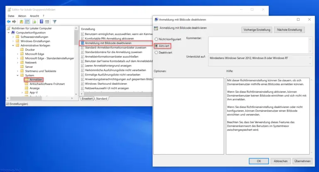Click the Forward arrow in toolbar

[x=14, y=22]
